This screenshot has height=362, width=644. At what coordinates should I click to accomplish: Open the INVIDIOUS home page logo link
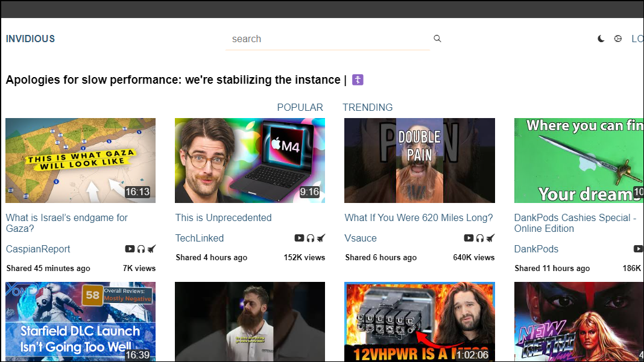click(30, 39)
